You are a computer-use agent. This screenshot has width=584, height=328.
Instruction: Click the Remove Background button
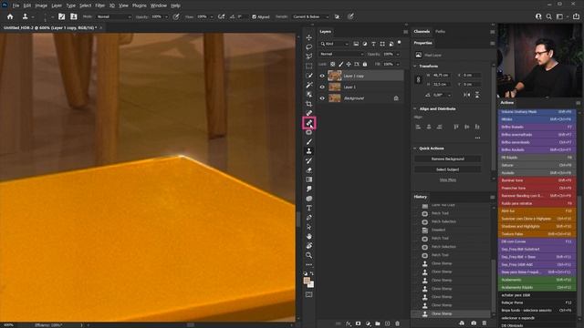447,159
